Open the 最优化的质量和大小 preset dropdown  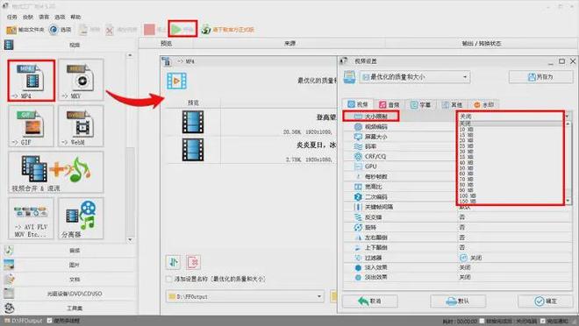coord(415,77)
